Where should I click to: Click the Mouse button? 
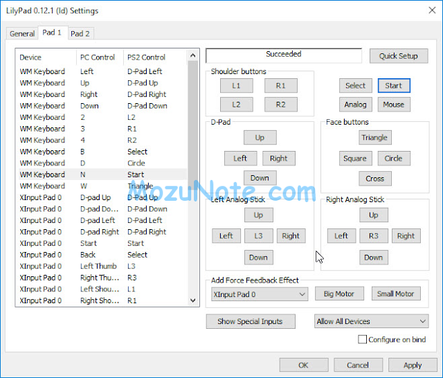click(393, 105)
